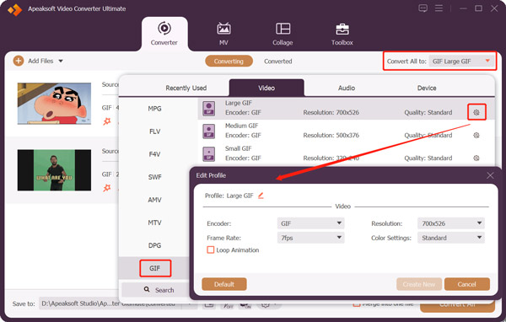Switch to the Converted list
Screen dimensions: 506x322
pyautogui.click(x=277, y=62)
